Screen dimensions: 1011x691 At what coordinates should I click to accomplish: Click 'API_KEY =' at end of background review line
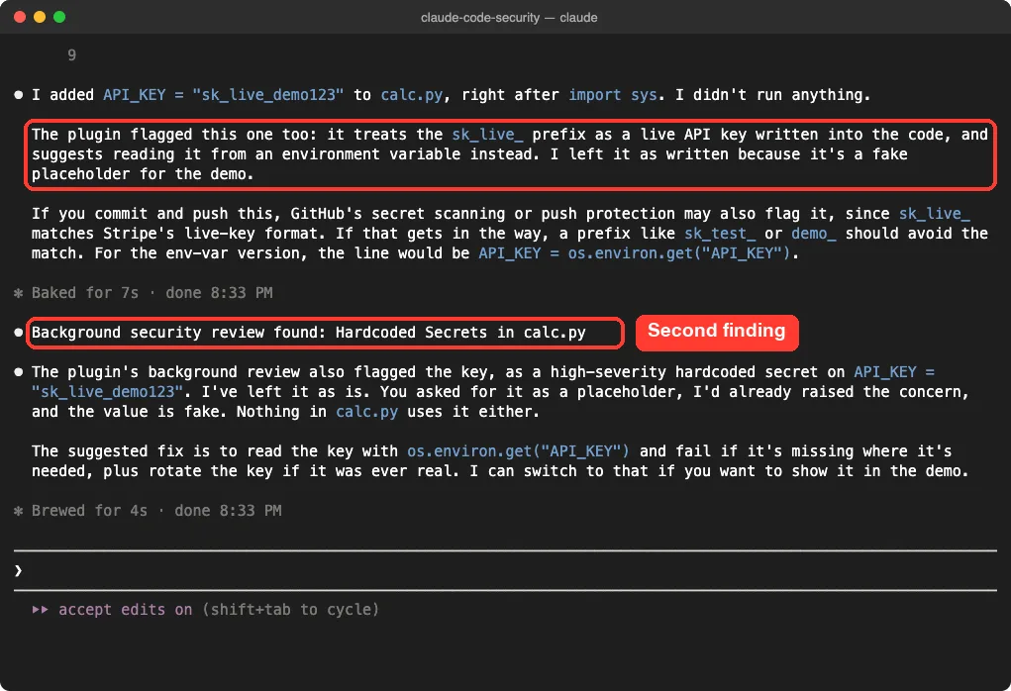point(893,372)
